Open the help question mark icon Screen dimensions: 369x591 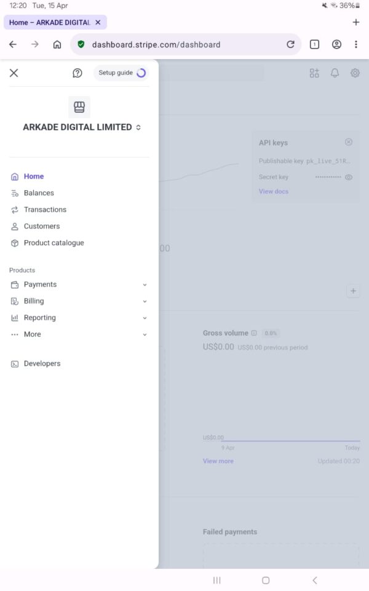(x=77, y=73)
